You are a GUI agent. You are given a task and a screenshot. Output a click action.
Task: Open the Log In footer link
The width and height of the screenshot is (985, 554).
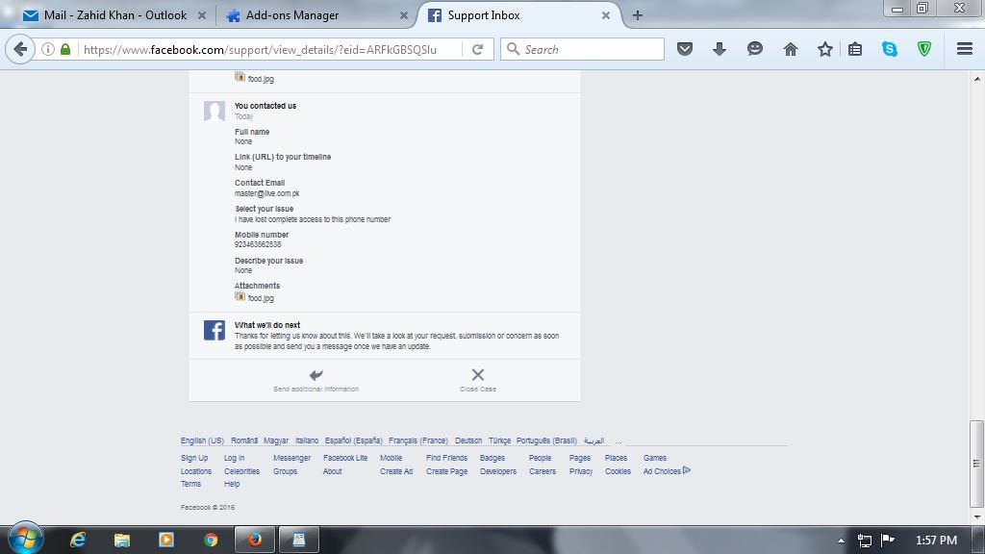coord(235,458)
